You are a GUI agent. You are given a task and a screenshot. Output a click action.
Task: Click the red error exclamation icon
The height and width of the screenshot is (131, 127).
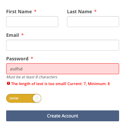coord(8,84)
